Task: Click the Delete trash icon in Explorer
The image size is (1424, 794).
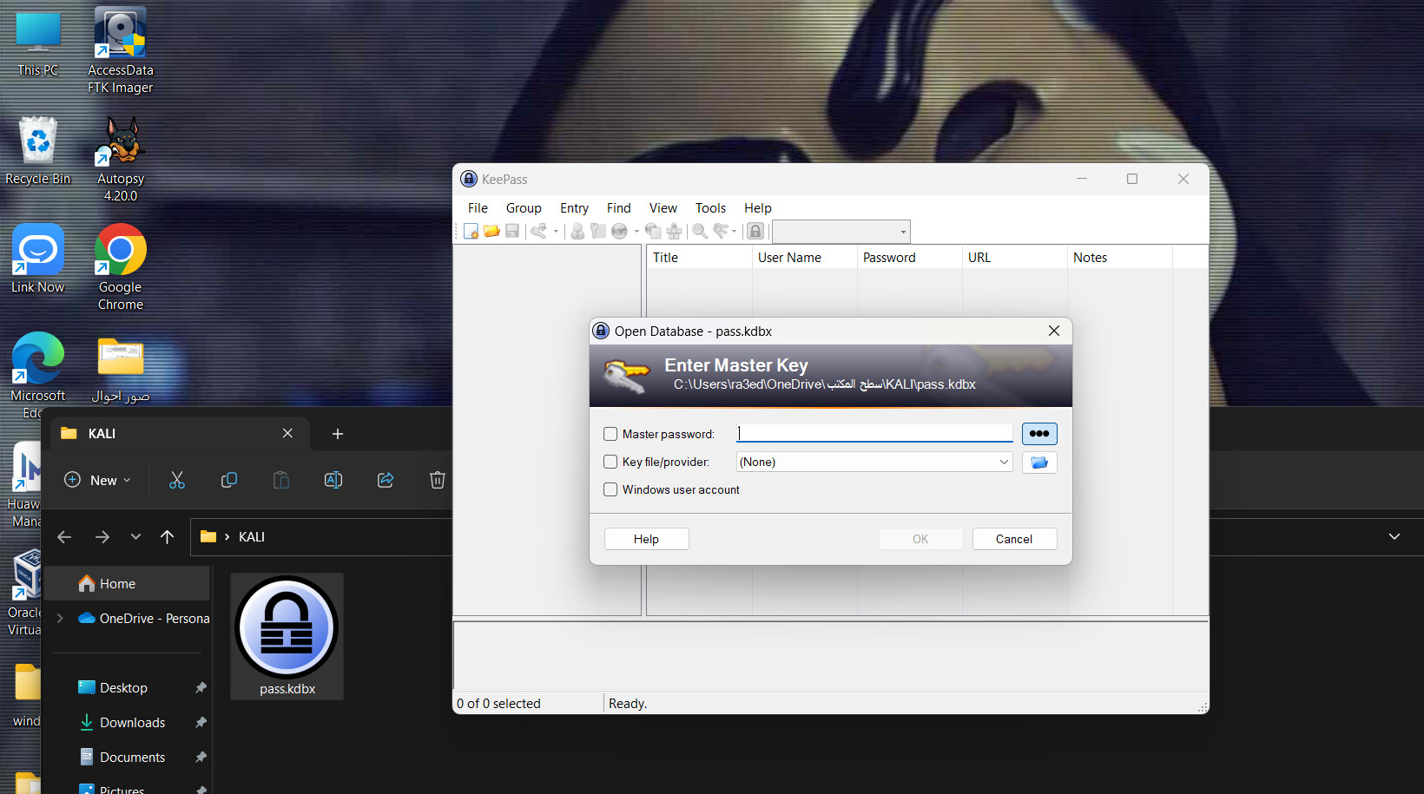Action: coord(438,480)
